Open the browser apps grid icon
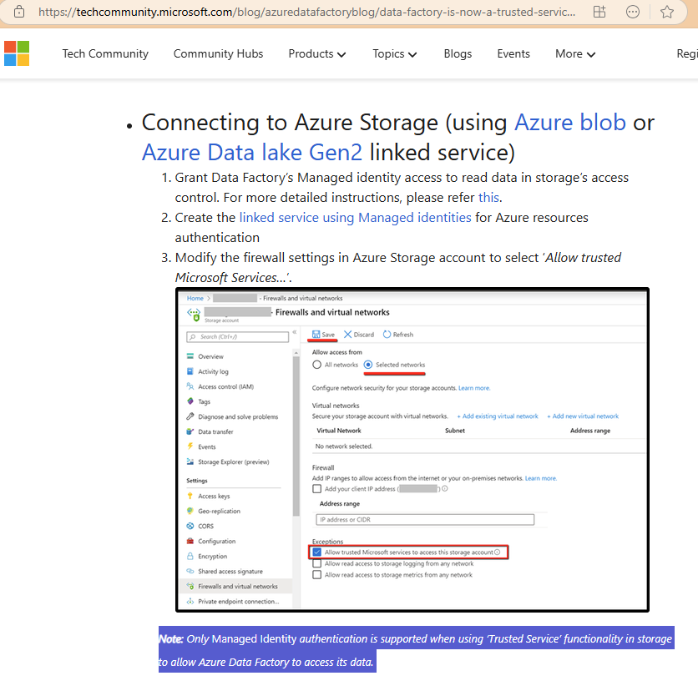Viewport: 698px width, 696px height. pyautogui.click(x=599, y=12)
